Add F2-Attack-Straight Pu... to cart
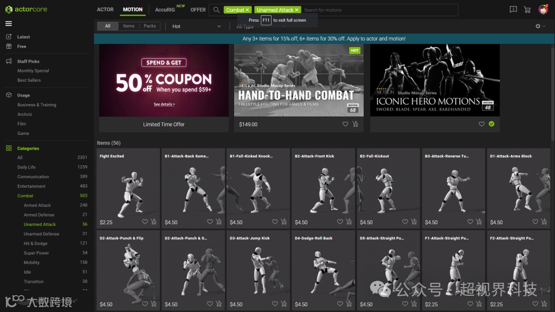This screenshot has height=312, width=555. (544, 304)
